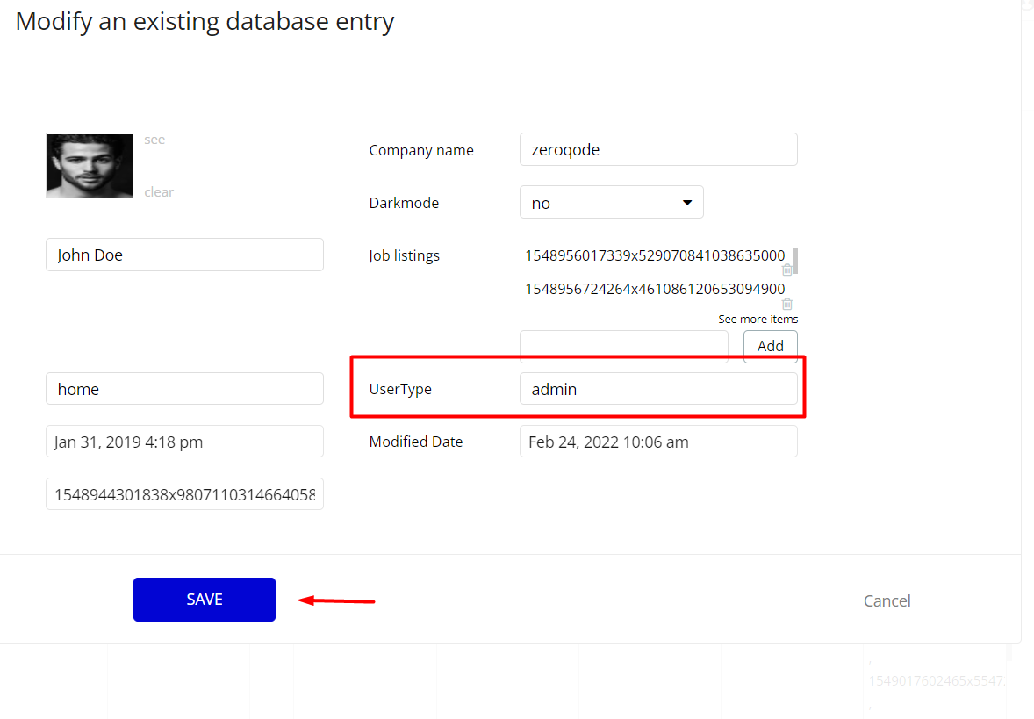Select job listing entry 1548956724264x461086120653094900
This screenshot has height=719, width=1034.
pyautogui.click(x=655, y=289)
